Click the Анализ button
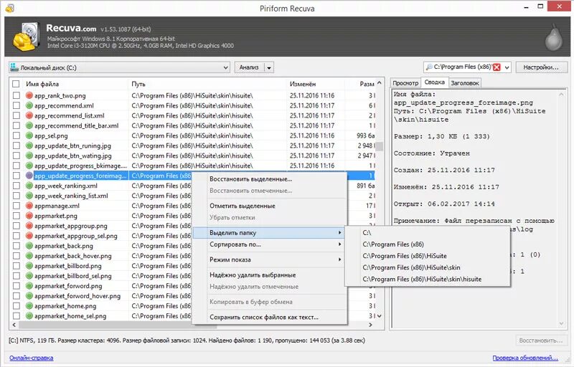Screen dimensions: 574x367 click(249, 67)
